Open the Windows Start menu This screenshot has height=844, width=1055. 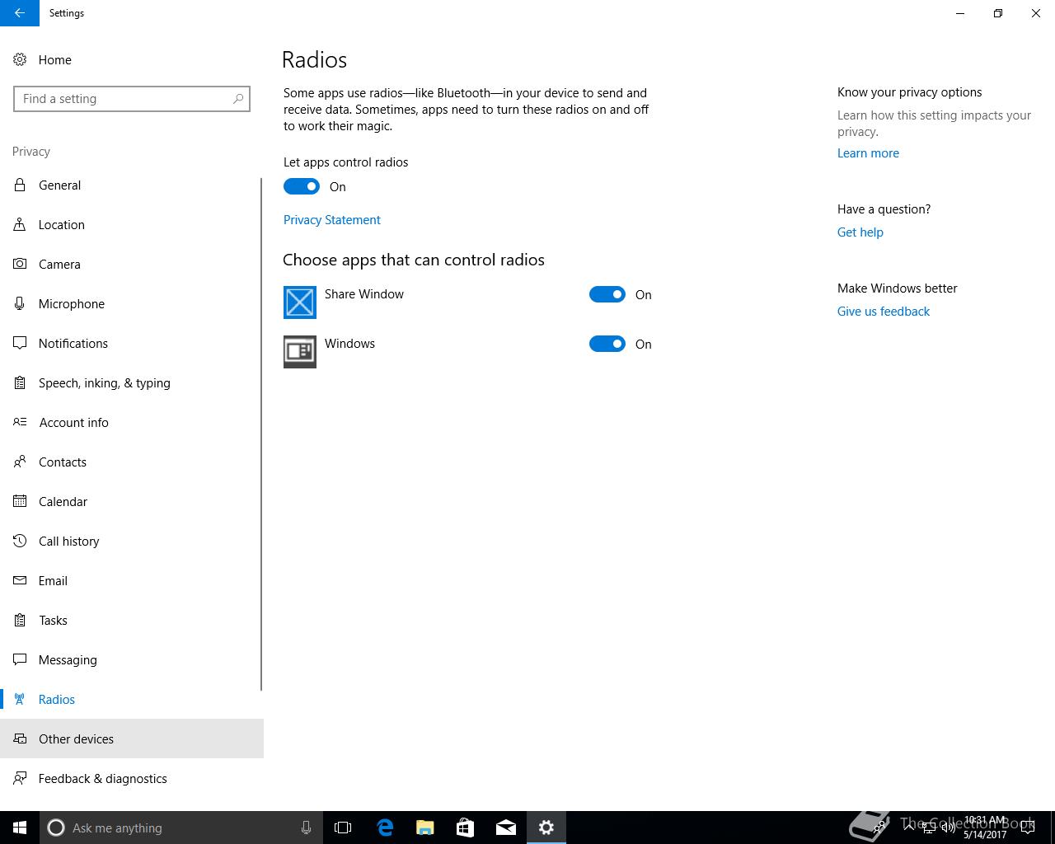coord(20,828)
